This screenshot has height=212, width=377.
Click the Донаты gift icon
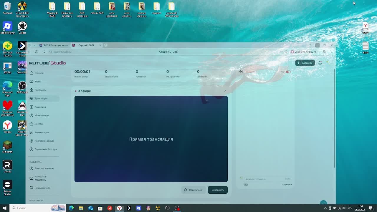(32, 124)
